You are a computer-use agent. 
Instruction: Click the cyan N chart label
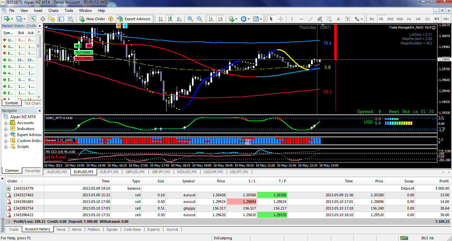(x=125, y=25)
